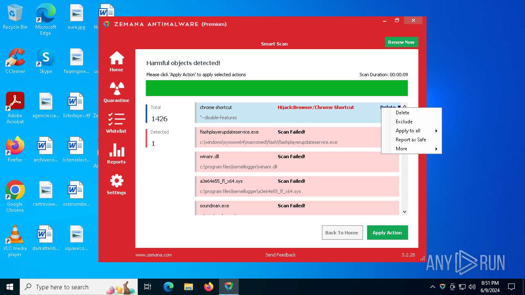Viewport: 525px width, 295px height.
Task: Click the Google Chrome desktop shortcut
Action: click(x=15, y=197)
